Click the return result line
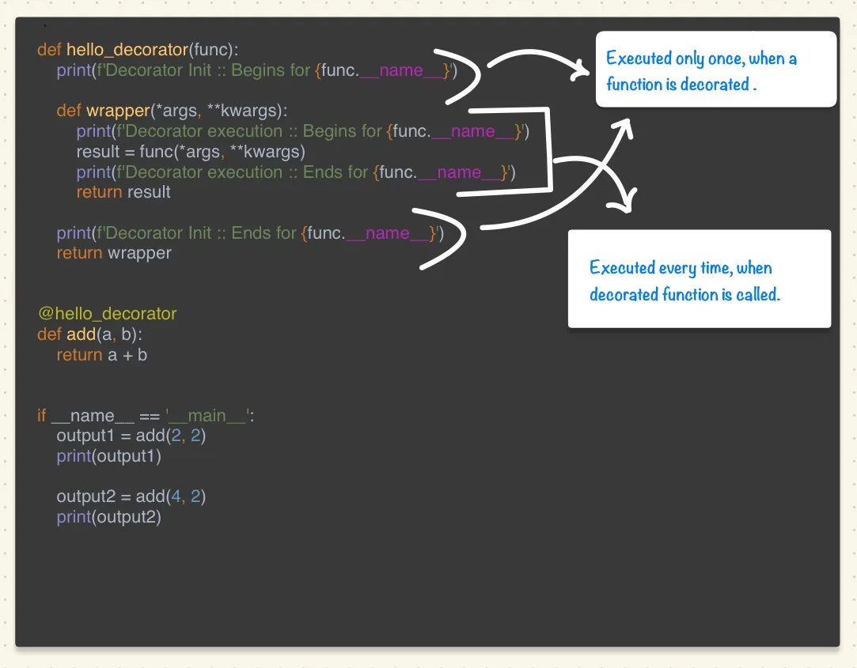This screenshot has height=668, width=857. tap(123, 192)
